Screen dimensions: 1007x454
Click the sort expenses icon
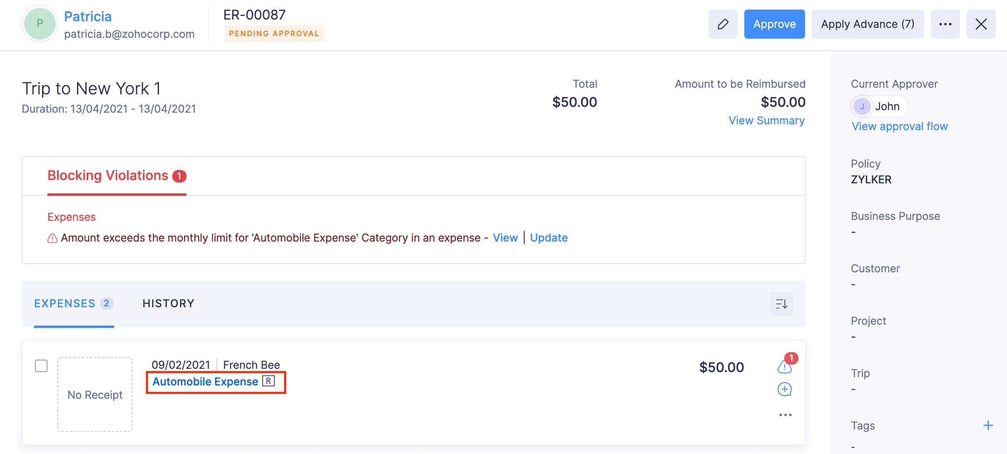tap(781, 304)
